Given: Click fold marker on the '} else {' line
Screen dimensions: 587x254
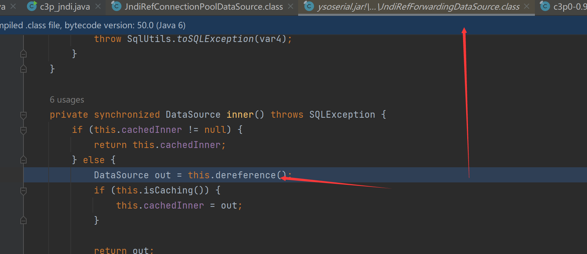Looking at the screenshot, I should pyautogui.click(x=23, y=160).
